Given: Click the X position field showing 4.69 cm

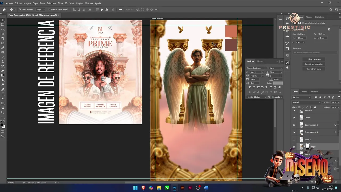Looking at the screenshot, I should pyautogui.click(x=302, y=38).
